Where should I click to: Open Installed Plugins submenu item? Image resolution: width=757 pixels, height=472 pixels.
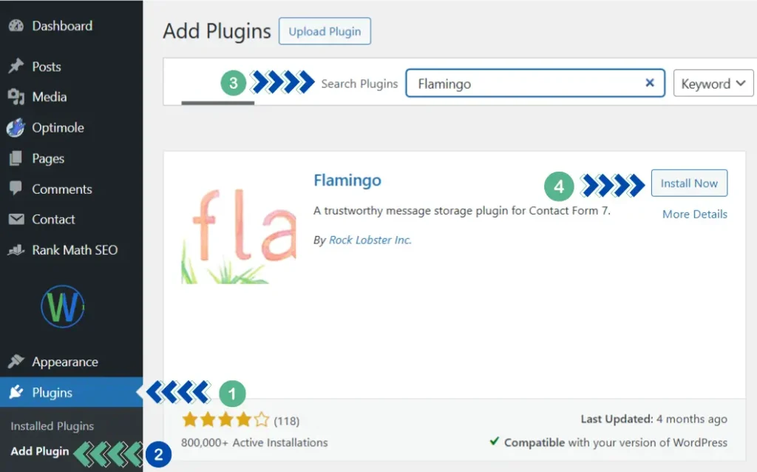[x=52, y=426]
